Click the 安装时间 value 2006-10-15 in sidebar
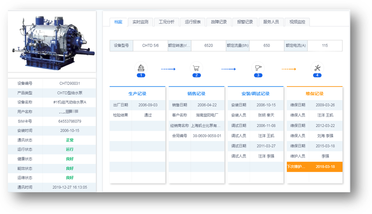This screenshot has width=372, height=214. pos(70,130)
